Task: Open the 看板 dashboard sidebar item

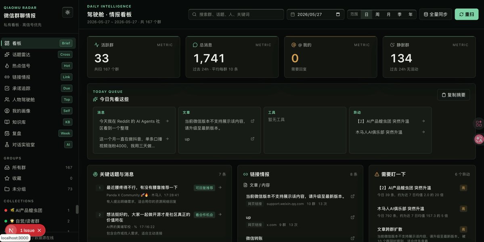Action: (39, 43)
